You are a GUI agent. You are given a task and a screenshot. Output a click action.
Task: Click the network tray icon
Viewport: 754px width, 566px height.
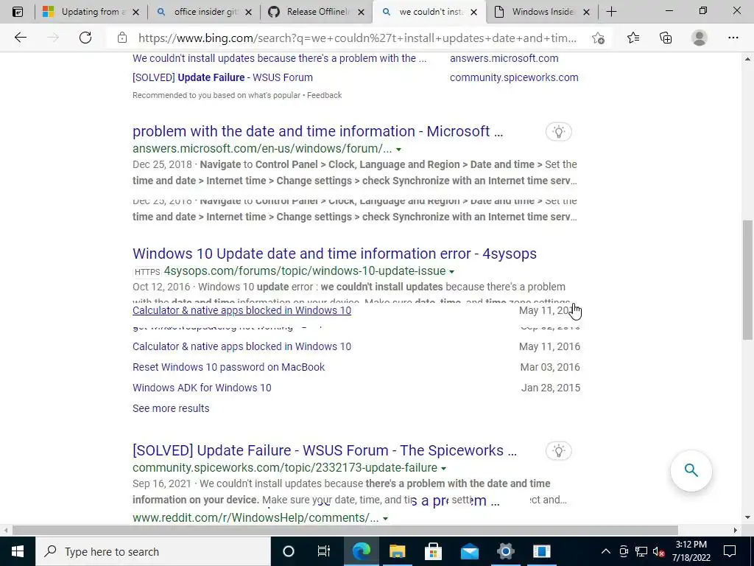(x=641, y=551)
